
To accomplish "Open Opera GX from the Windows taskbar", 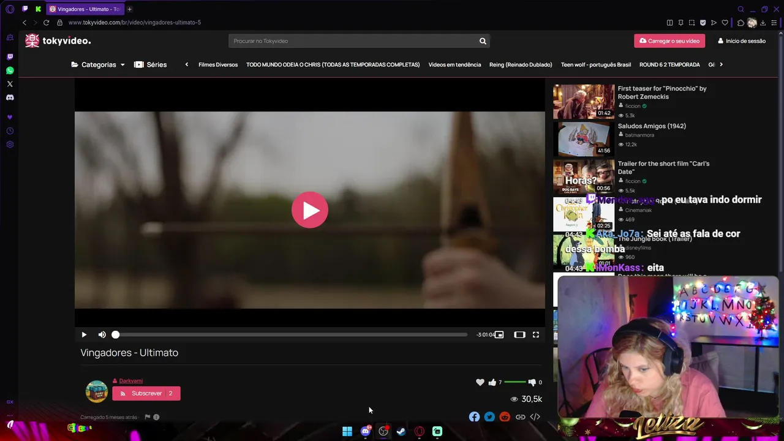I will tap(420, 431).
